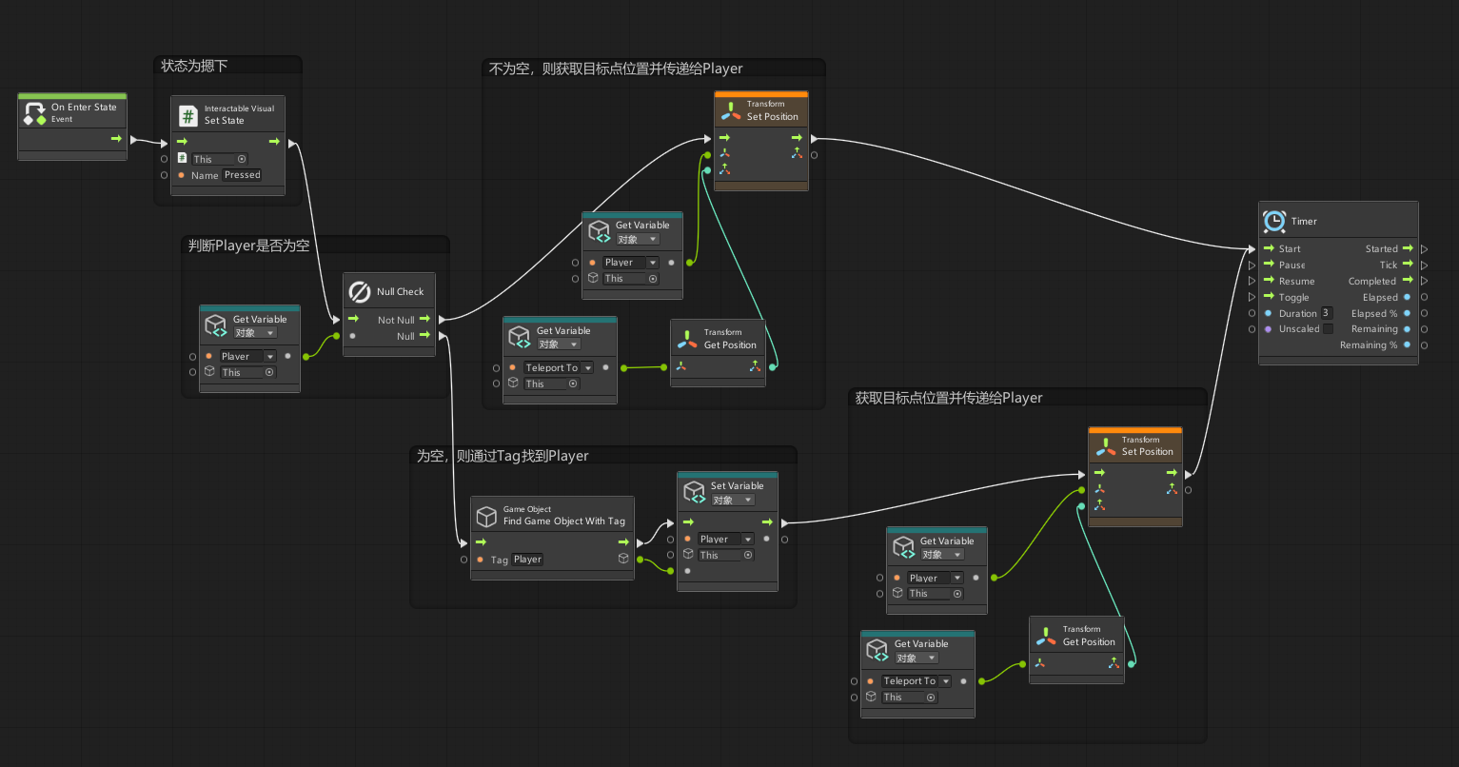Click the Set Variable node icon
The height and width of the screenshot is (767, 1459).
694,493
